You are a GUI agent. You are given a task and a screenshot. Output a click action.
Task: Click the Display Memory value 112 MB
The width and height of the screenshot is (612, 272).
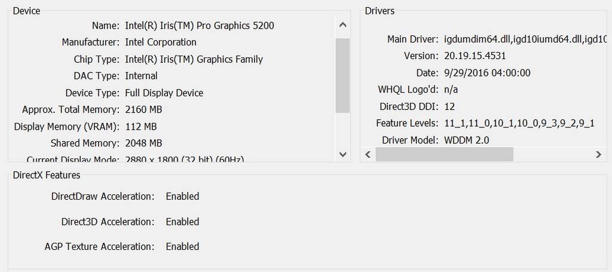point(141,127)
